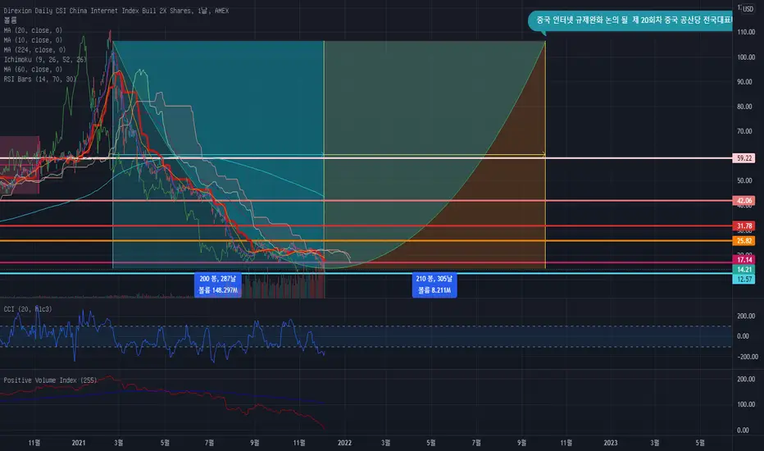The width and height of the screenshot is (764, 451).
Task: Click the 2022 label on the time axis
Action: 344,443
